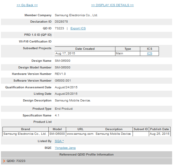Click the Date Created column header
The width and height of the screenshot is (173, 165).
(85, 49)
